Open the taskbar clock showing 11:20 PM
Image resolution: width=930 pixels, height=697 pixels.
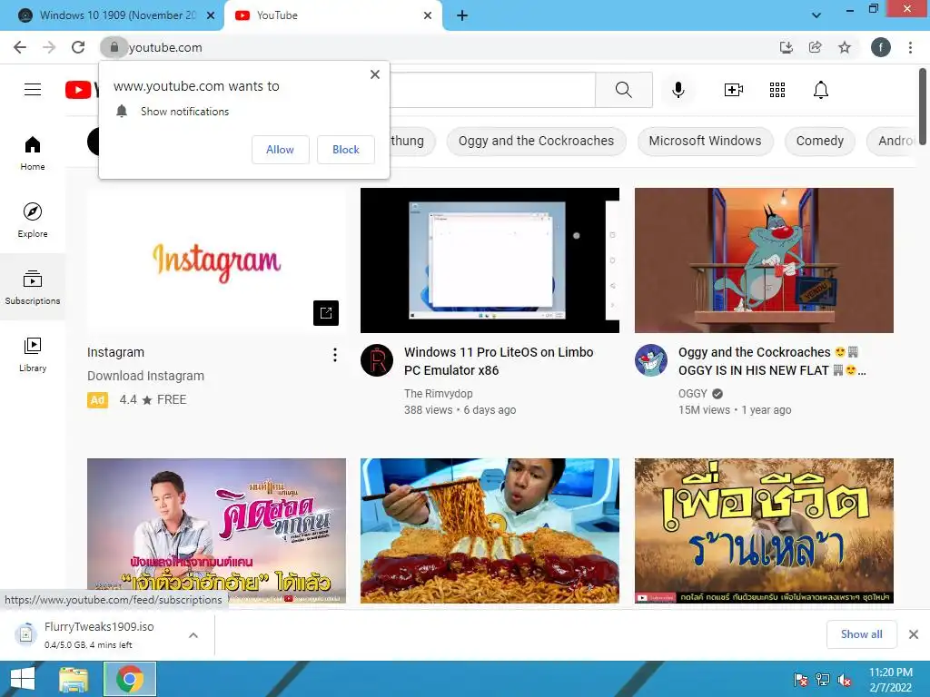point(890,680)
